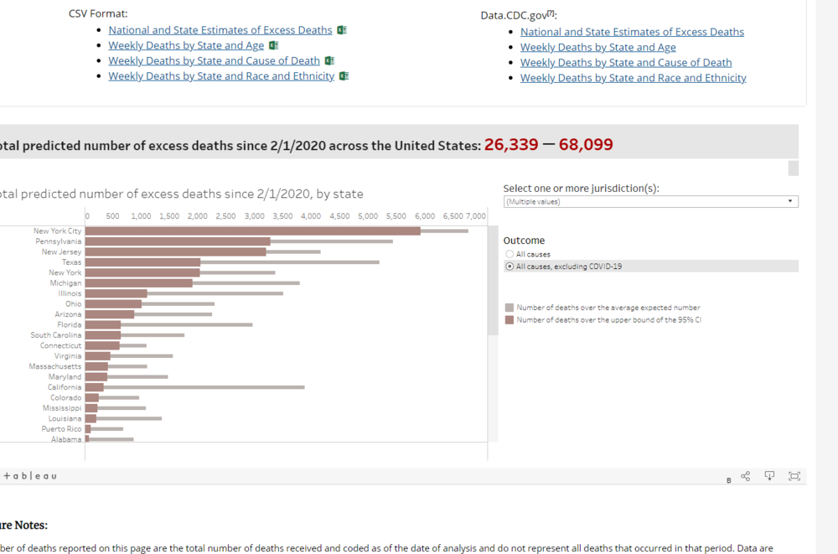
Task: Click the Virginia state label
Action: (68, 356)
